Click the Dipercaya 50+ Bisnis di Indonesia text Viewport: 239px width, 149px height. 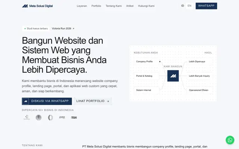point(48,110)
